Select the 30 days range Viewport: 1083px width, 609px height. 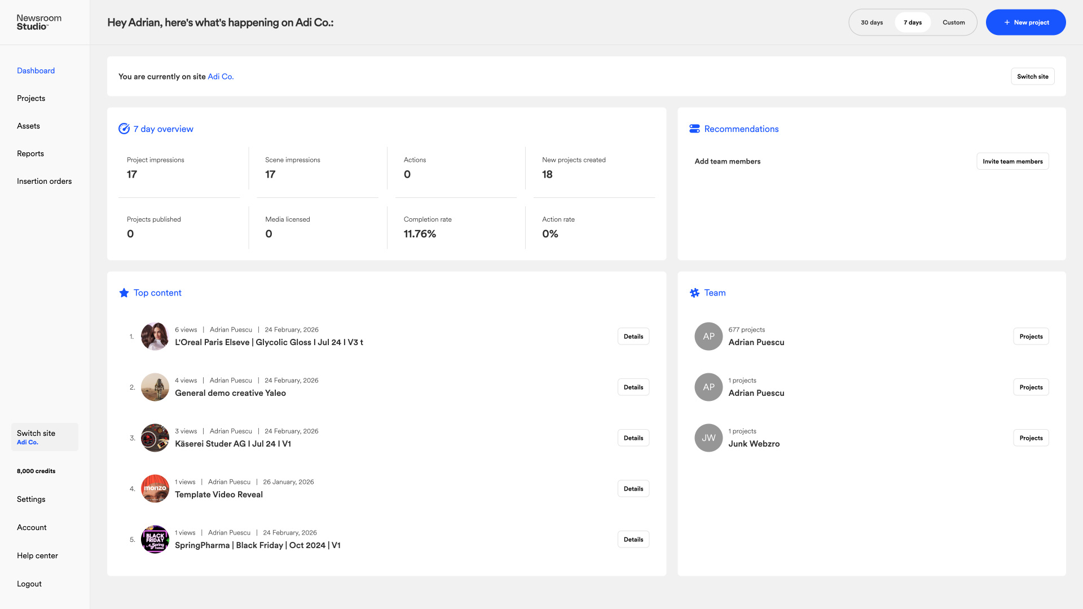[x=871, y=23]
